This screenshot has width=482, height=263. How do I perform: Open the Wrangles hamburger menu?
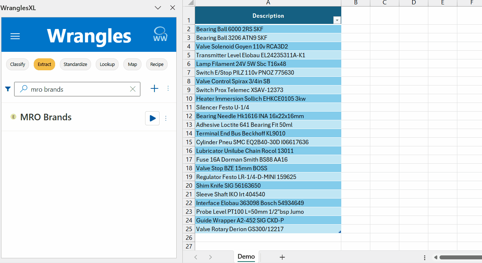(x=15, y=36)
